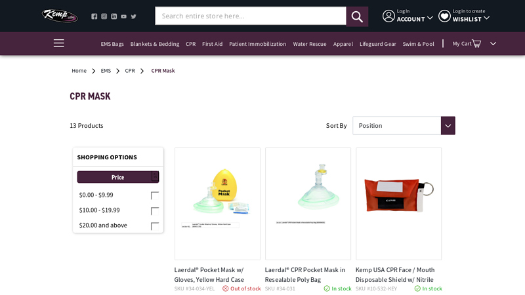Expand the Wishlist dropdown chevron
Viewport: 525px width, 295px height.
[x=486, y=18]
